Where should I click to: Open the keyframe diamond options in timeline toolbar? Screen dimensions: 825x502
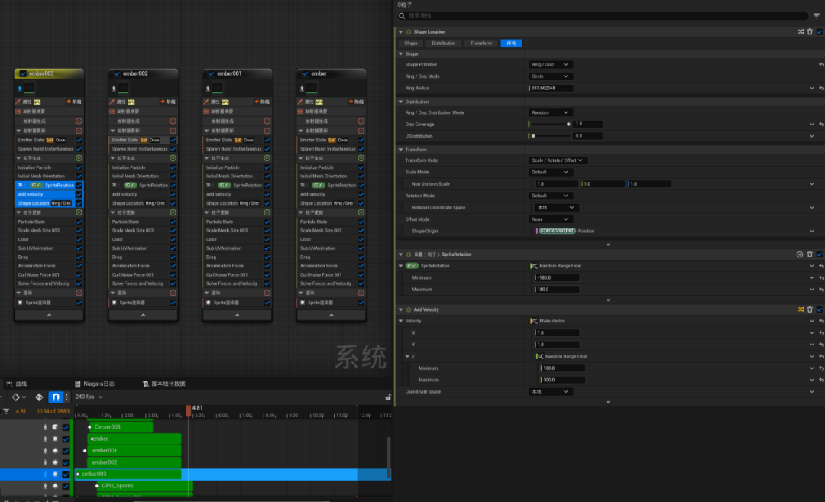pyautogui.click(x=18, y=397)
